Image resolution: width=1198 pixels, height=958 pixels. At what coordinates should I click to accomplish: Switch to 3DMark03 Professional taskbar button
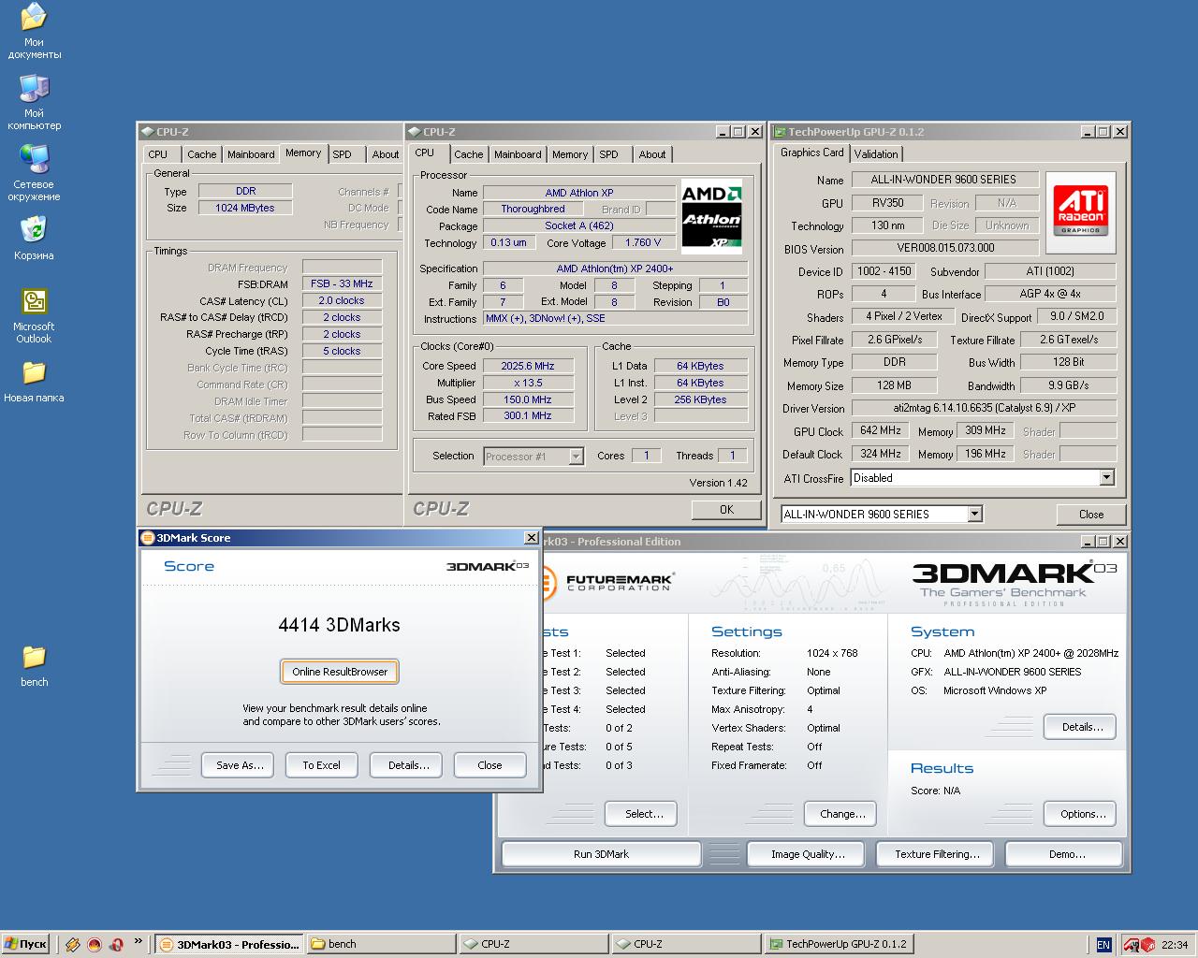click(228, 944)
